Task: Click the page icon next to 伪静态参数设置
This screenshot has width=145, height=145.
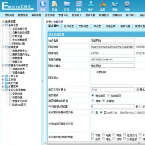Action: pyautogui.click(x=10, y=32)
